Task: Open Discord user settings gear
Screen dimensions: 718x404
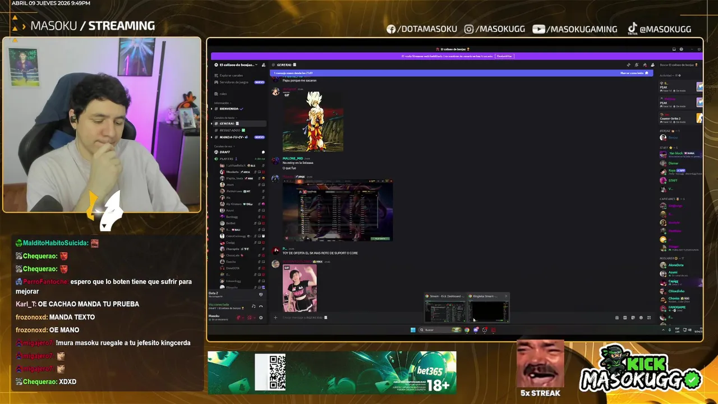Action: tap(261, 318)
